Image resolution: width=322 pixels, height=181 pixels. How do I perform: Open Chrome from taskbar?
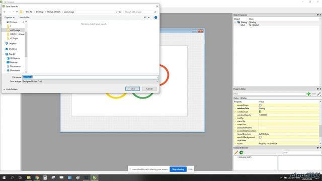point(37,177)
